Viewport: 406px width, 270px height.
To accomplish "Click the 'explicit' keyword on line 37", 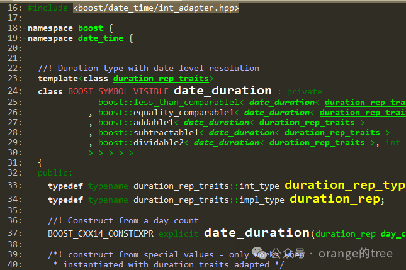I will [179, 233].
